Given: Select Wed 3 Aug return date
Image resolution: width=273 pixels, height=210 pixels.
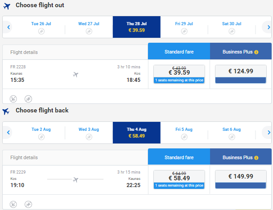Looking at the screenshot, I should 89,133.
